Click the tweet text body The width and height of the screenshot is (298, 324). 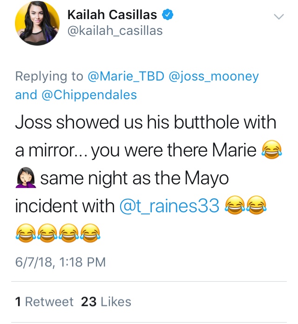[149, 178]
